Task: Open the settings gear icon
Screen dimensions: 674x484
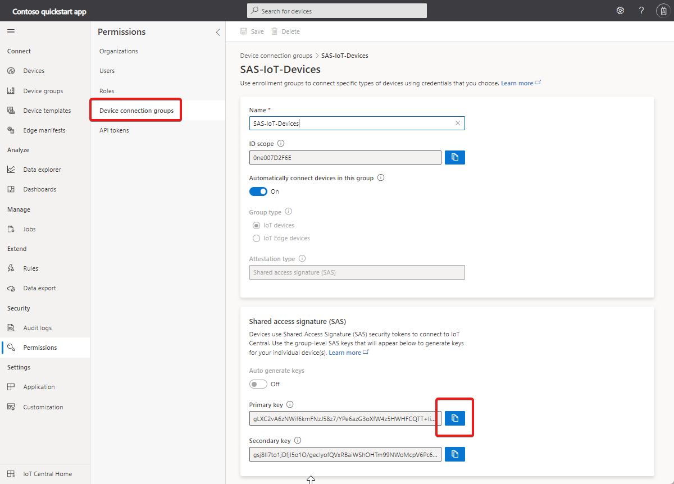Action: tap(620, 11)
